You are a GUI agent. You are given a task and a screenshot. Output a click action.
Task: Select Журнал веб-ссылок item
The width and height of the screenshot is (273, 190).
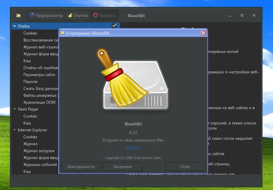pos(41,47)
